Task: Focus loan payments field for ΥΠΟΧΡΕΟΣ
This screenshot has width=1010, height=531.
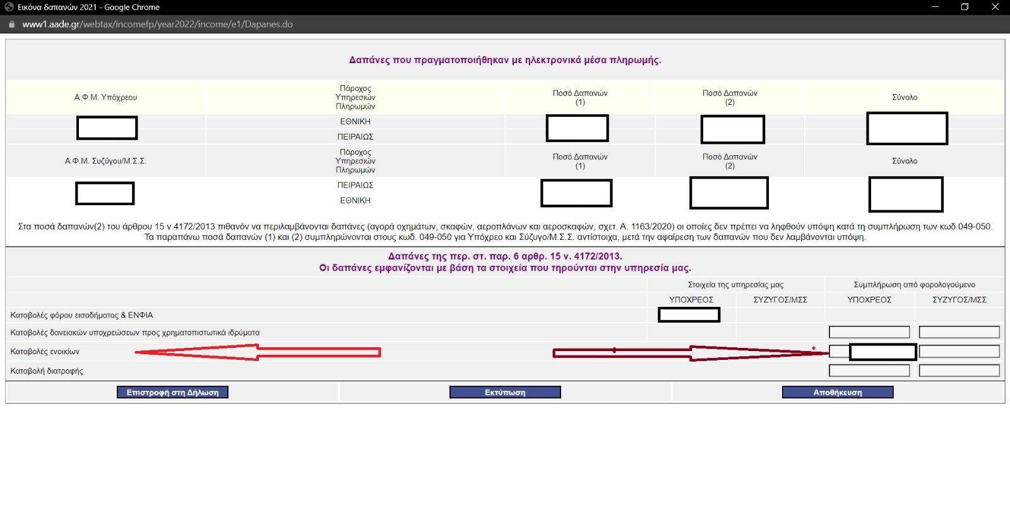Action: [x=869, y=332]
